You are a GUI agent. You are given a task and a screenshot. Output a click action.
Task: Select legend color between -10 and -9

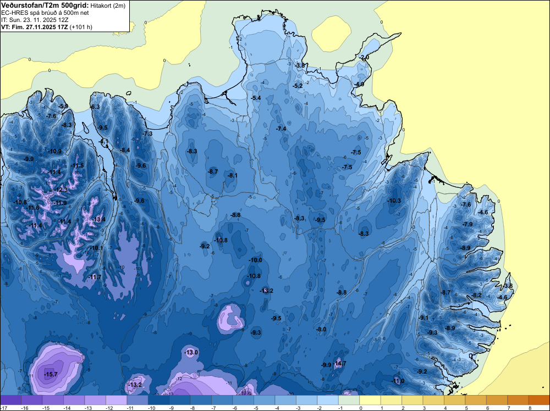point(158,400)
